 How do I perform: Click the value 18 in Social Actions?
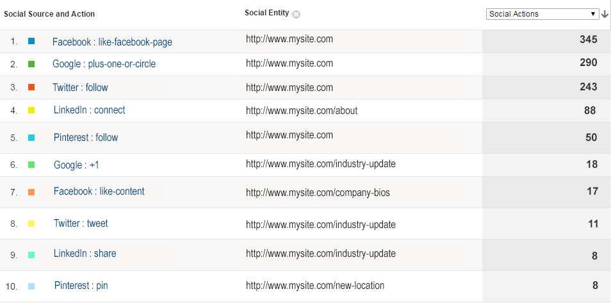pyautogui.click(x=592, y=164)
